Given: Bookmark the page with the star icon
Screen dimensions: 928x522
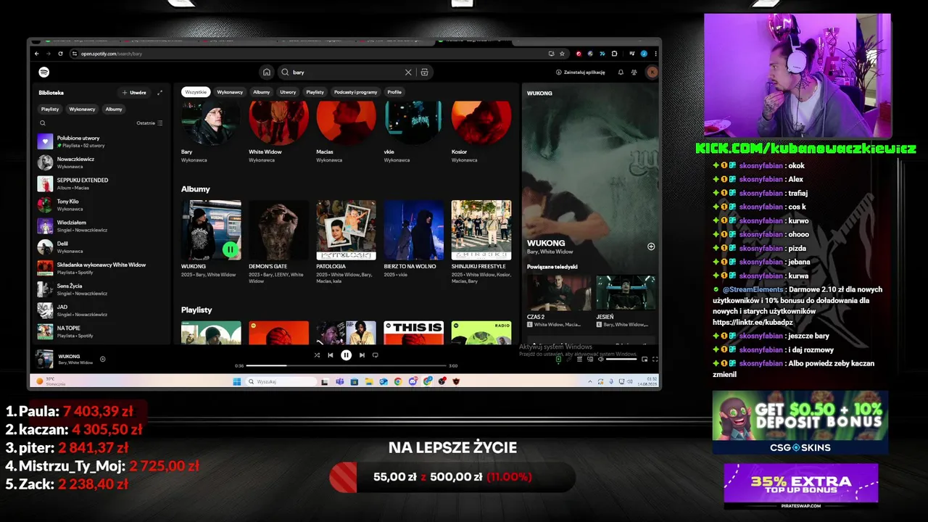Looking at the screenshot, I should [x=562, y=54].
